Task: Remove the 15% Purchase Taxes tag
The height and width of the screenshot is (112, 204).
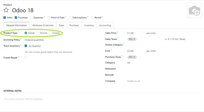Action: [134, 57]
